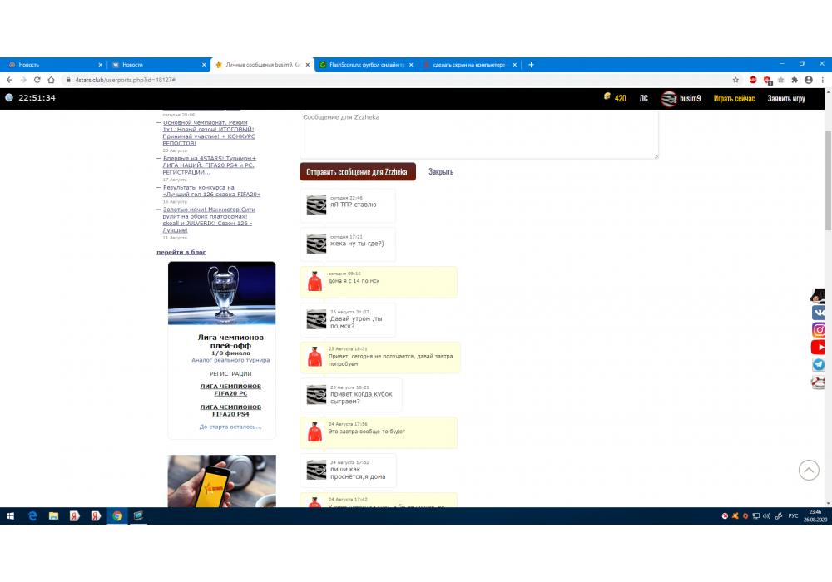Open the VK social sidebar icon
Screen dimensions: 832x582
(x=819, y=313)
